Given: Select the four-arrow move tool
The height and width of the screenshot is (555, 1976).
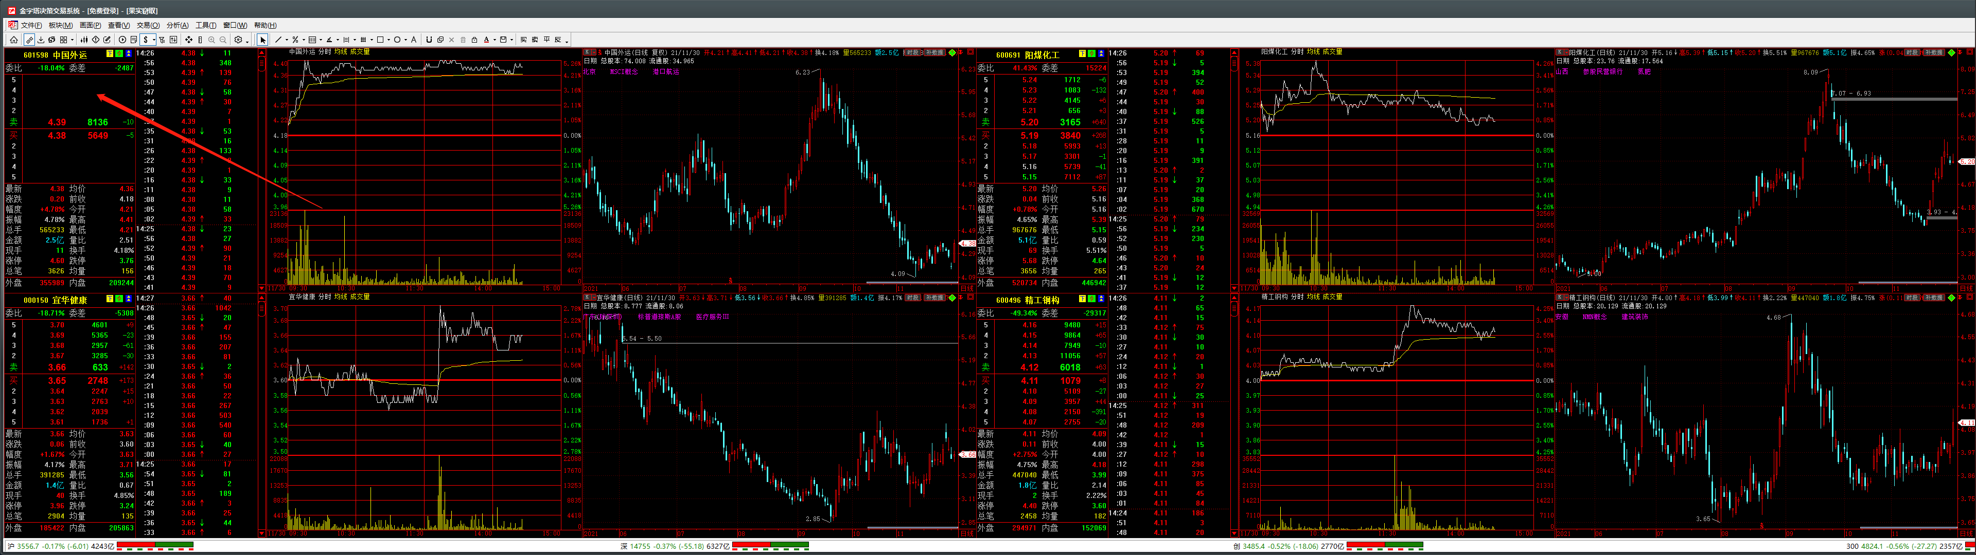Looking at the screenshot, I should pyautogui.click(x=189, y=40).
